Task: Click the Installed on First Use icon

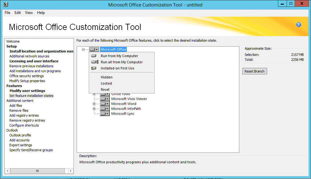Action: (x=94, y=68)
